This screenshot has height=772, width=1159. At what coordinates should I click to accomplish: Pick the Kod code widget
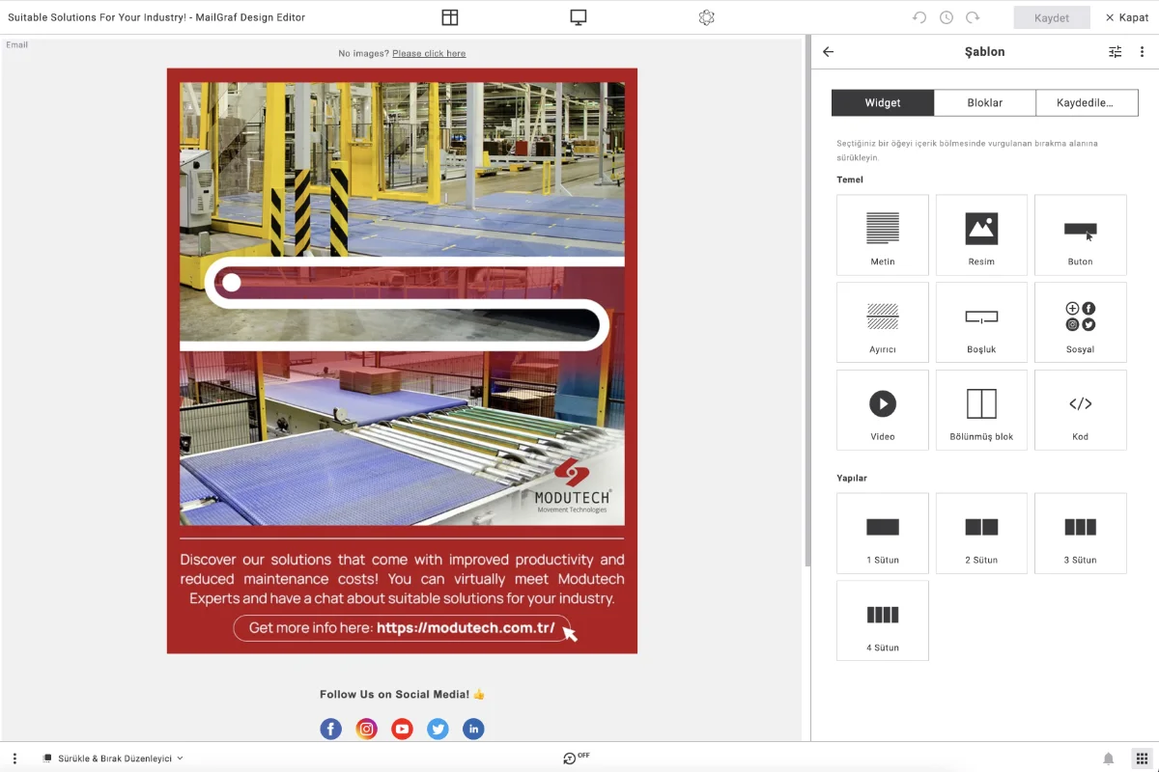pos(1080,410)
